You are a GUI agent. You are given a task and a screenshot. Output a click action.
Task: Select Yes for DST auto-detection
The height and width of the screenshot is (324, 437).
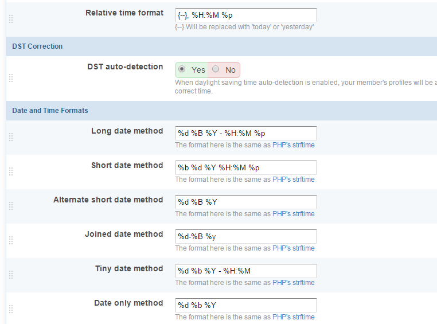(x=182, y=69)
